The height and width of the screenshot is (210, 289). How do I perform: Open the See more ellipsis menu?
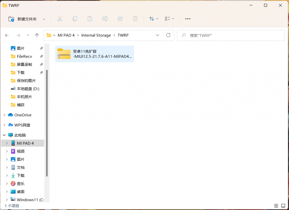188,19
